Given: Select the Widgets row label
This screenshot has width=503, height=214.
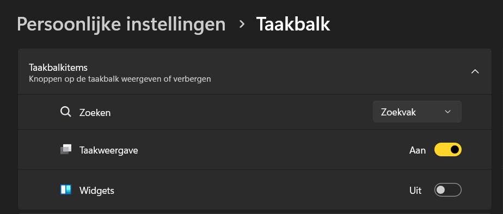Looking at the screenshot, I should (96, 191).
